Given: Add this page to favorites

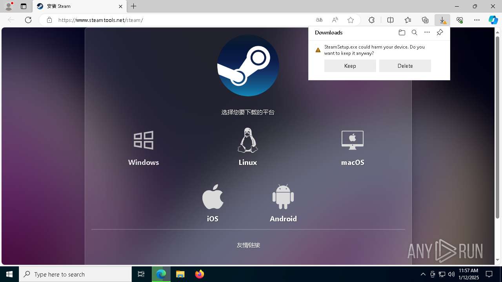Looking at the screenshot, I should 351,20.
